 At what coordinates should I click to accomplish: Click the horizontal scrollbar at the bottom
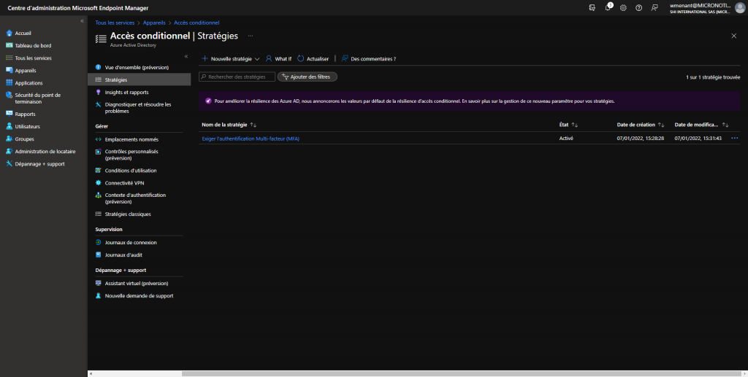[x=462, y=373]
